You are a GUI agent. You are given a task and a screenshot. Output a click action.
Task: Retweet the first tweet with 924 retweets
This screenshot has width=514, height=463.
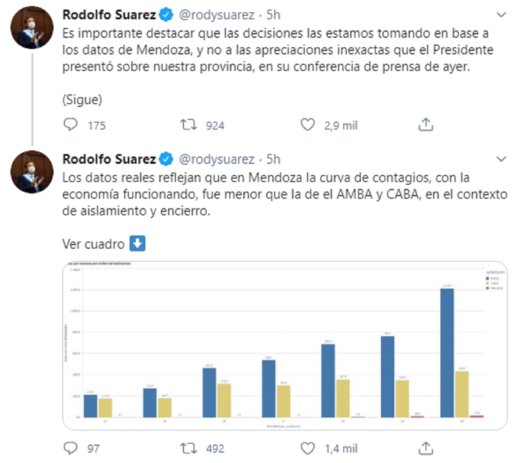tap(189, 125)
